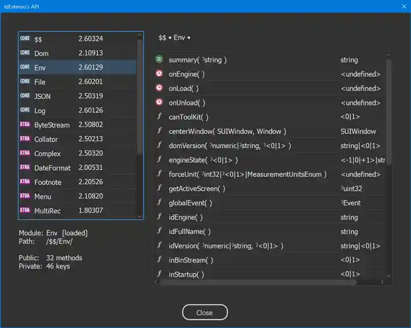
Task: Click the CORE badge next to File
Action: [25, 81]
